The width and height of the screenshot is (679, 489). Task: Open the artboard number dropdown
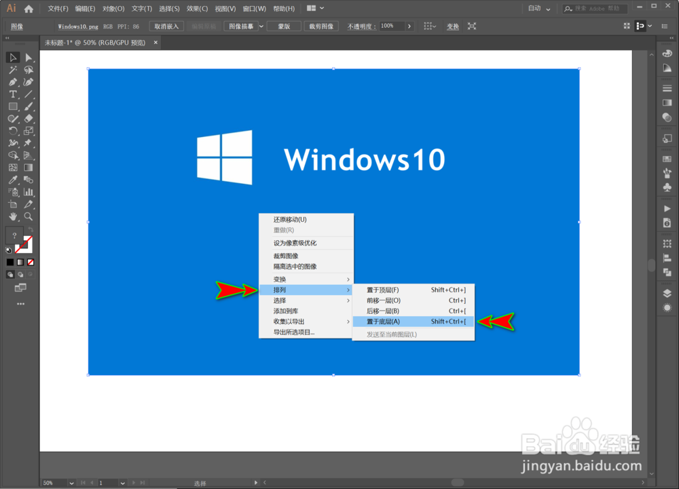[x=122, y=483]
